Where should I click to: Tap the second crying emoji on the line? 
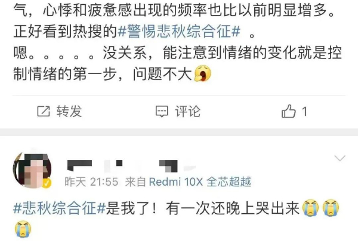[331, 208]
